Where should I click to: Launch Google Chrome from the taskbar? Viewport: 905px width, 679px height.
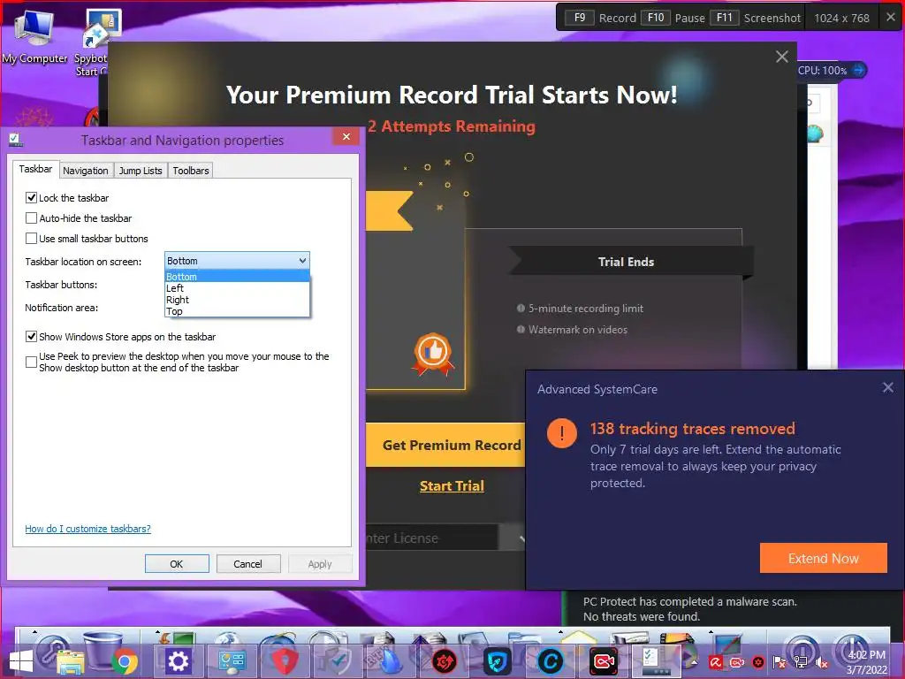point(124,661)
